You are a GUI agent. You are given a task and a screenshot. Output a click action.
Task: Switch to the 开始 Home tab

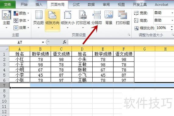[x=24, y=5]
